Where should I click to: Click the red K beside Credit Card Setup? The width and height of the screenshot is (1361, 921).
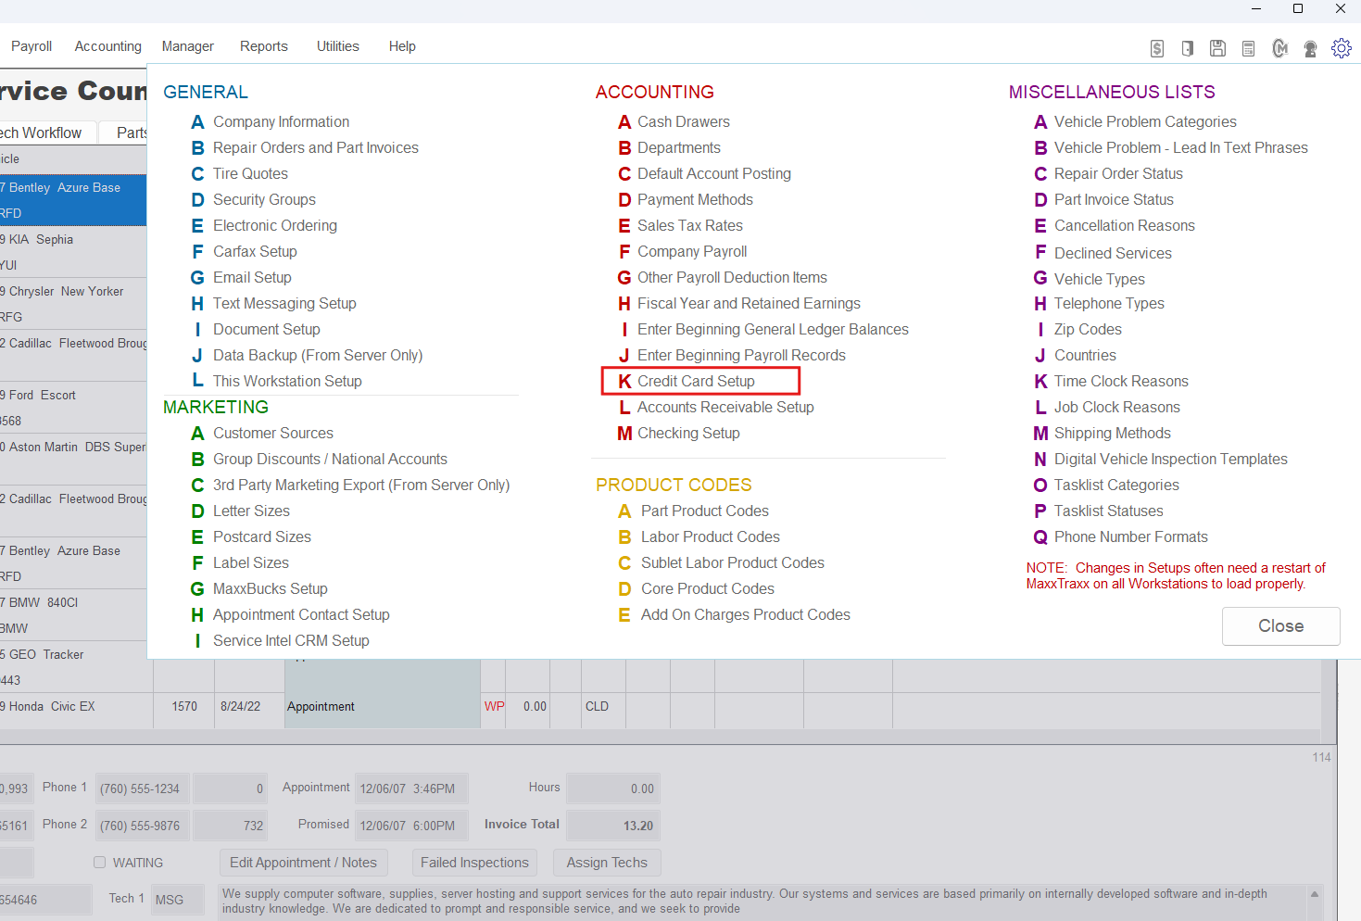[x=624, y=382]
